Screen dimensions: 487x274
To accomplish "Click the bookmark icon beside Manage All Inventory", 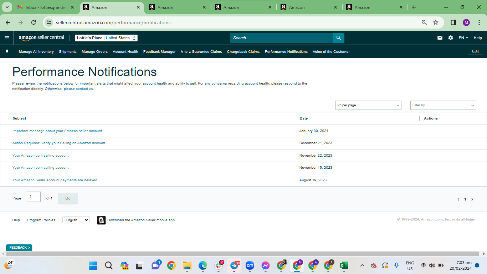I will pos(7,51).
